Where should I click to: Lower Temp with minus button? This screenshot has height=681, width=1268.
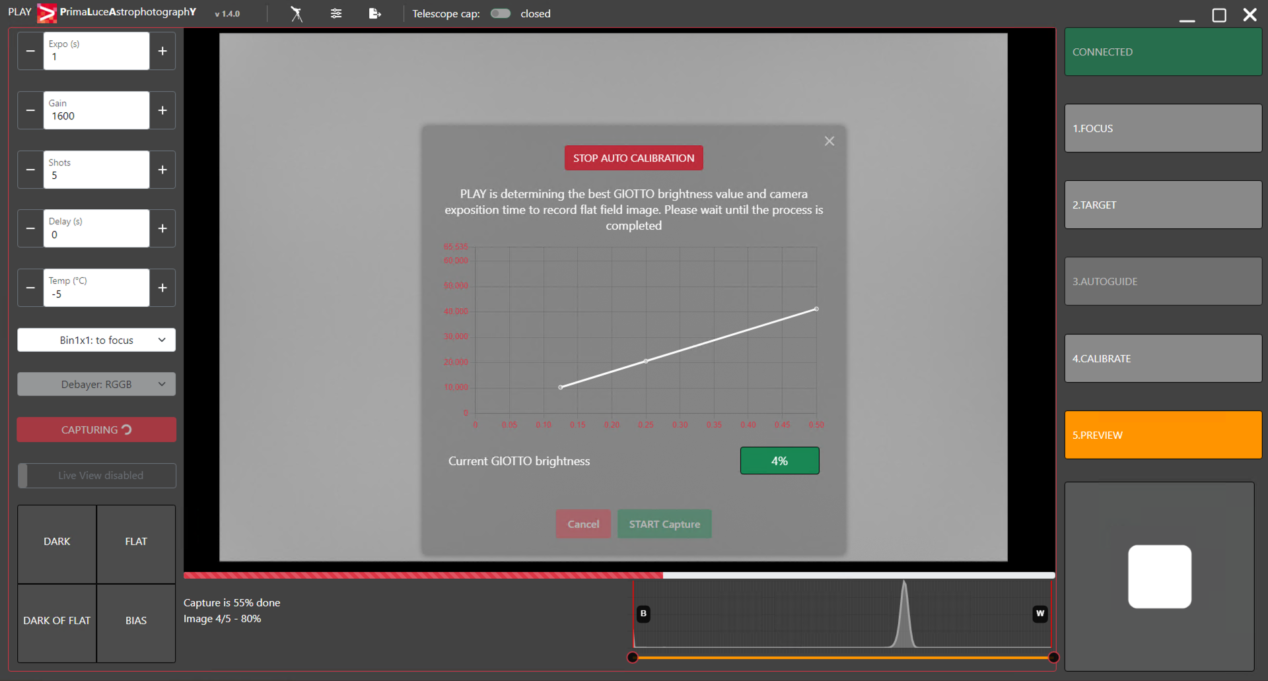(x=30, y=288)
